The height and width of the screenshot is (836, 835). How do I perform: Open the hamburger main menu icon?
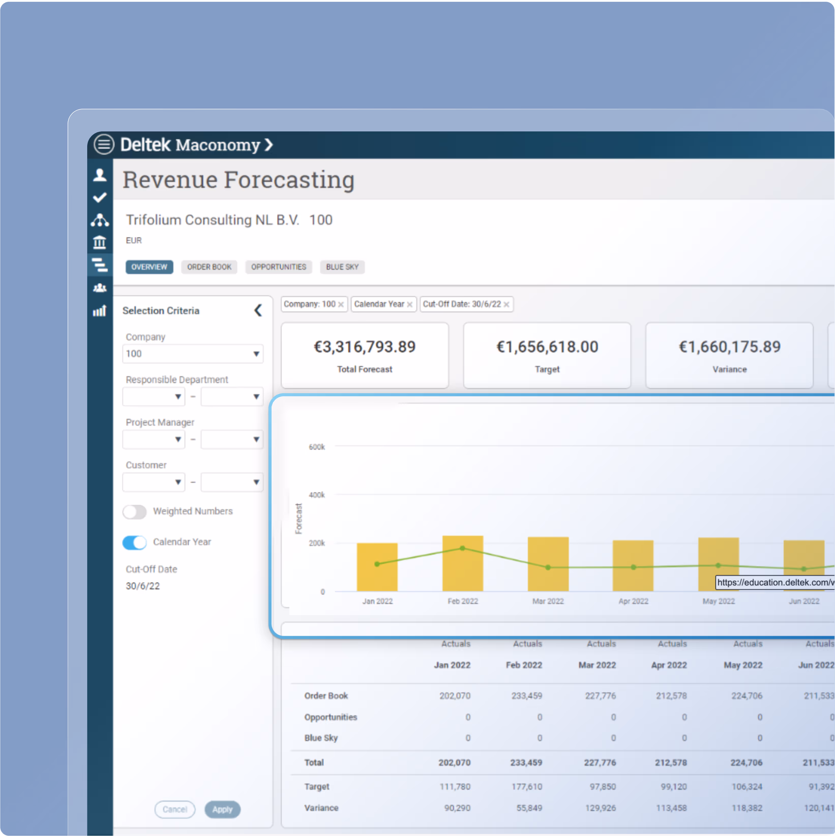tap(104, 145)
